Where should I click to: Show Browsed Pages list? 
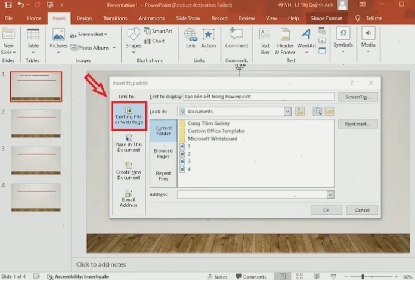[x=163, y=153]
